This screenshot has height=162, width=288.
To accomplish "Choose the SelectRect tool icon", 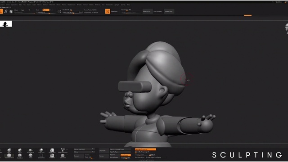I will click(41, 156).
